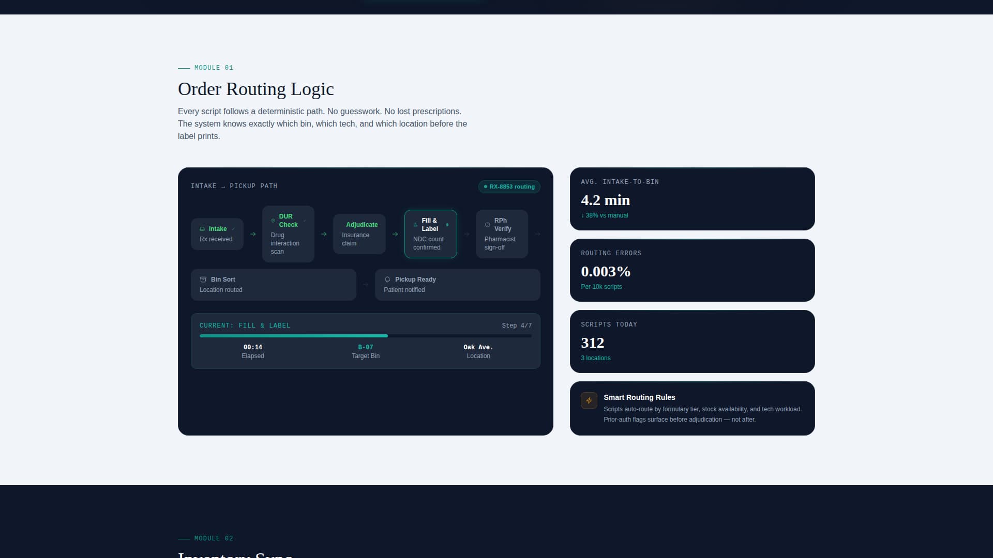
Task: Click the 'Insurance claim' subtitle
Action: click(355, 239)
